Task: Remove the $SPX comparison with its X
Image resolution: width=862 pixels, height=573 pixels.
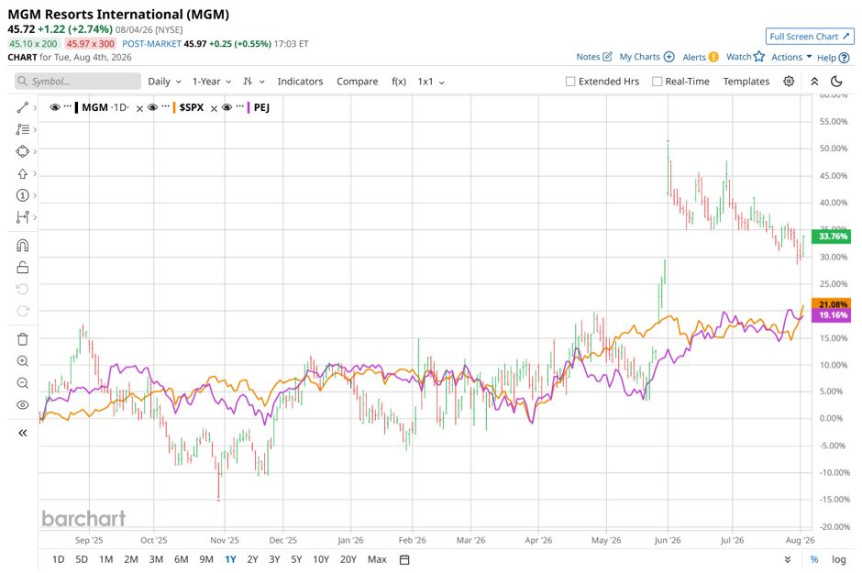Action: pos(214,109)
